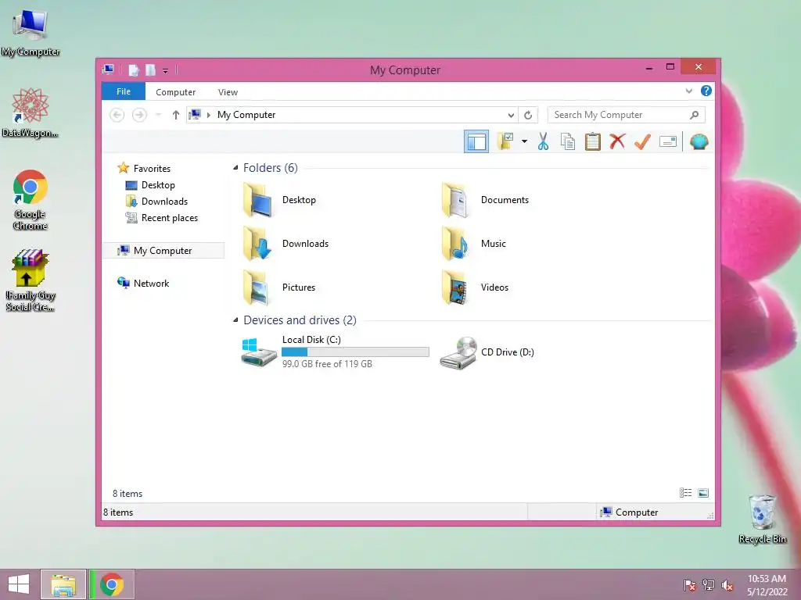Switch to details view in status bar
The height and width of the screenshot is (600, 801).
[685, 493]
